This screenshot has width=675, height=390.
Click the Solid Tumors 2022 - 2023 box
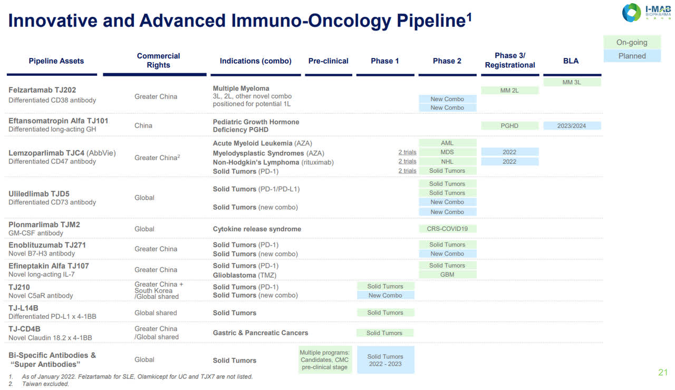(385, 360)
